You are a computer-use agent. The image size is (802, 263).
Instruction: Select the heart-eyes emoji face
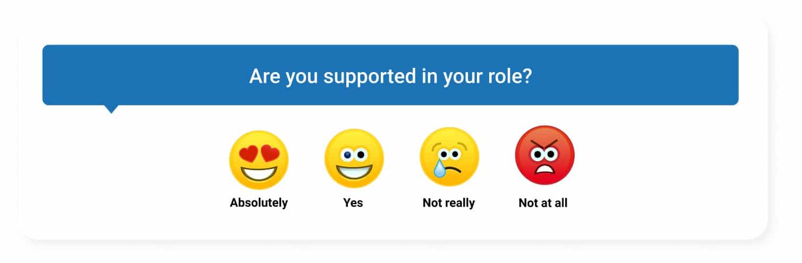259,160
